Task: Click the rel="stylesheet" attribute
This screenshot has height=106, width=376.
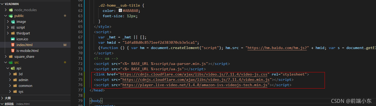Action: pyautogui.click(x=289, y=74)
